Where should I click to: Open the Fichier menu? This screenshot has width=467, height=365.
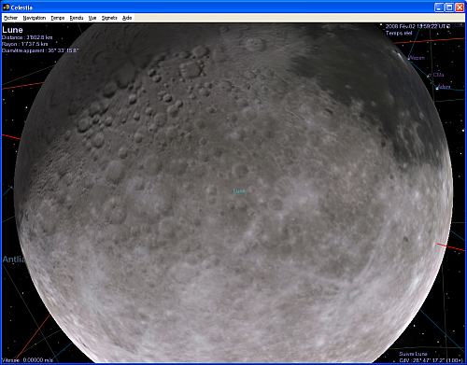click(x=11, y=18)
